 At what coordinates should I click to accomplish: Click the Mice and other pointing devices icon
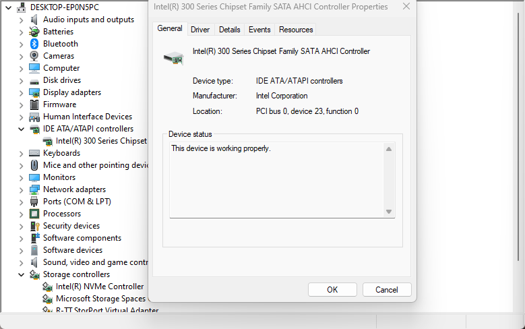point(34,165)
